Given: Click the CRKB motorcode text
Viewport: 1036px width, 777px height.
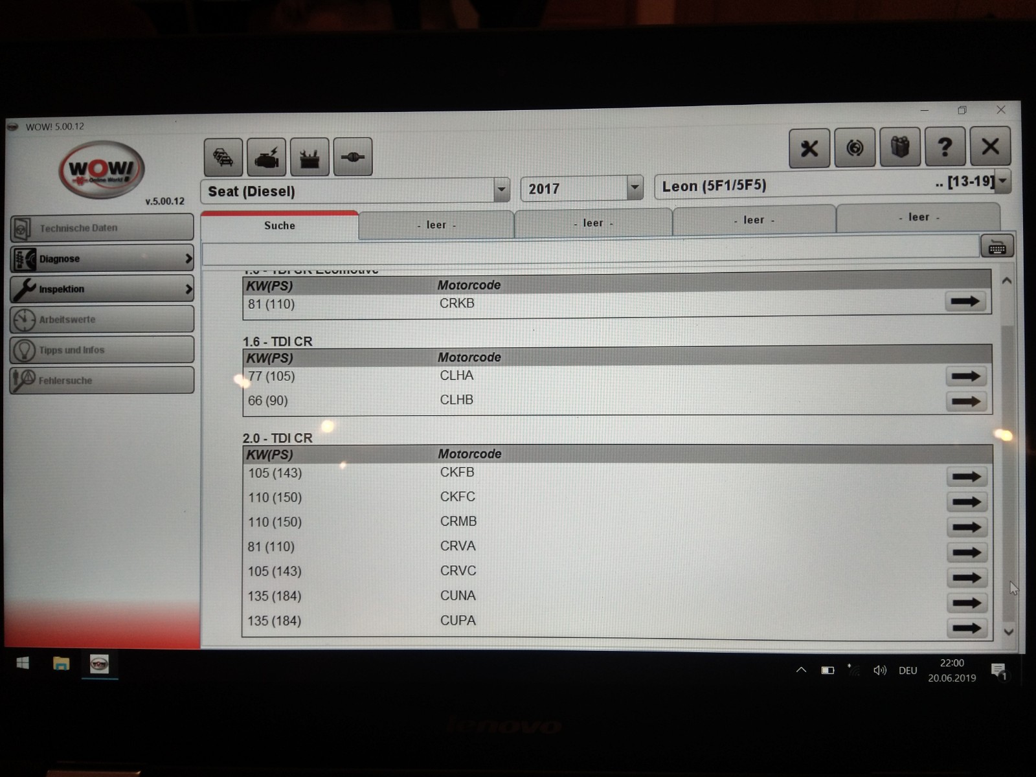Looking at the screenshot, I should click(457, 303).
